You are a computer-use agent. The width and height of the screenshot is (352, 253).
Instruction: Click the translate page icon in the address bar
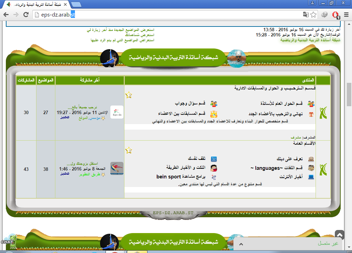[306, 15]
